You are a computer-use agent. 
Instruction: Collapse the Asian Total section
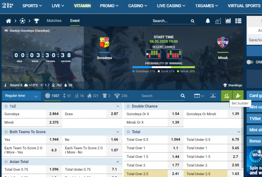pos(117,162)
